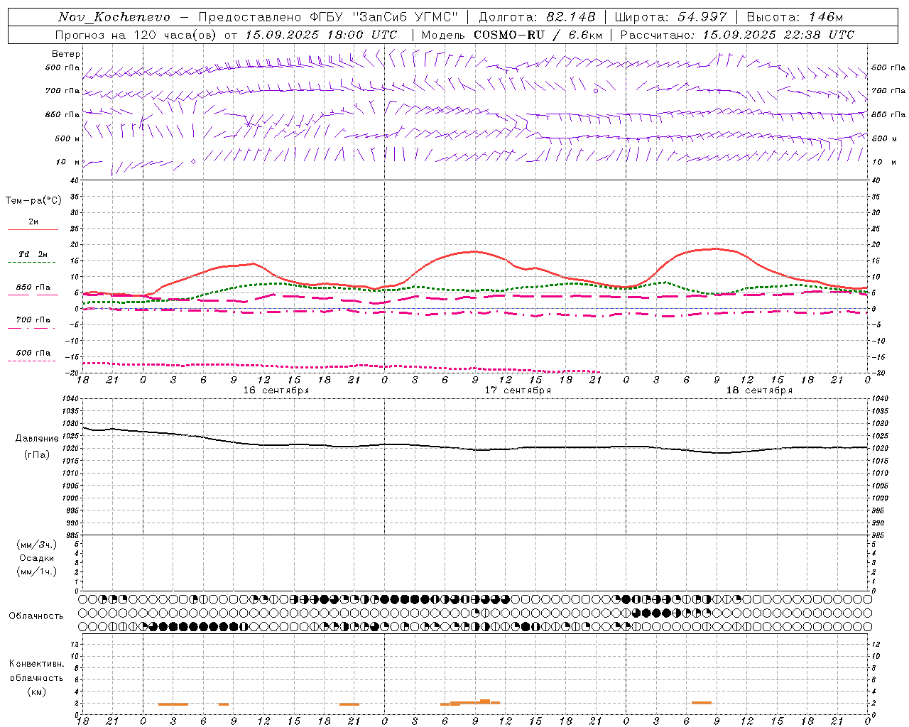The width and height of the screenshot is (909, 727).
Task: Click the green dotted dew point curve
Action: coord(475,290)
